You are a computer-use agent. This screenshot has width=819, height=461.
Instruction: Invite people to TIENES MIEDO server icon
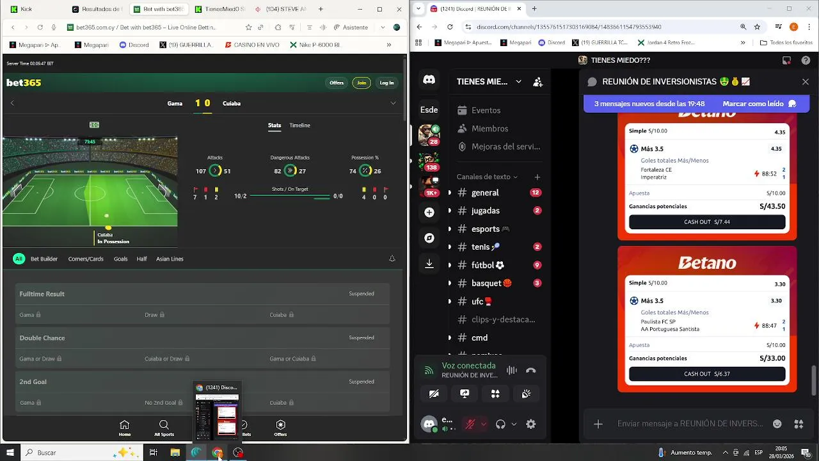pos(538,82)
